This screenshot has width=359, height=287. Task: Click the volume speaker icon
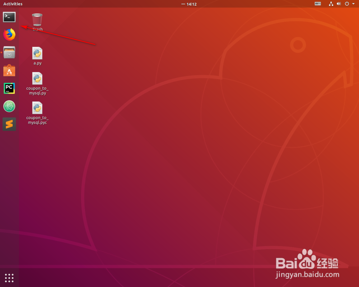339,4
